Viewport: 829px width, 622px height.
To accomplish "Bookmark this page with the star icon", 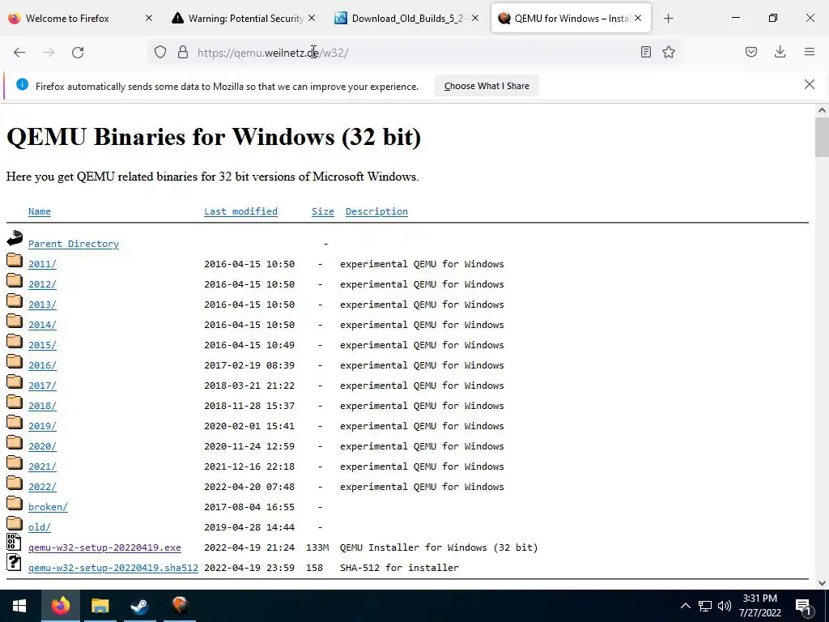I will (x=669, y=52).
